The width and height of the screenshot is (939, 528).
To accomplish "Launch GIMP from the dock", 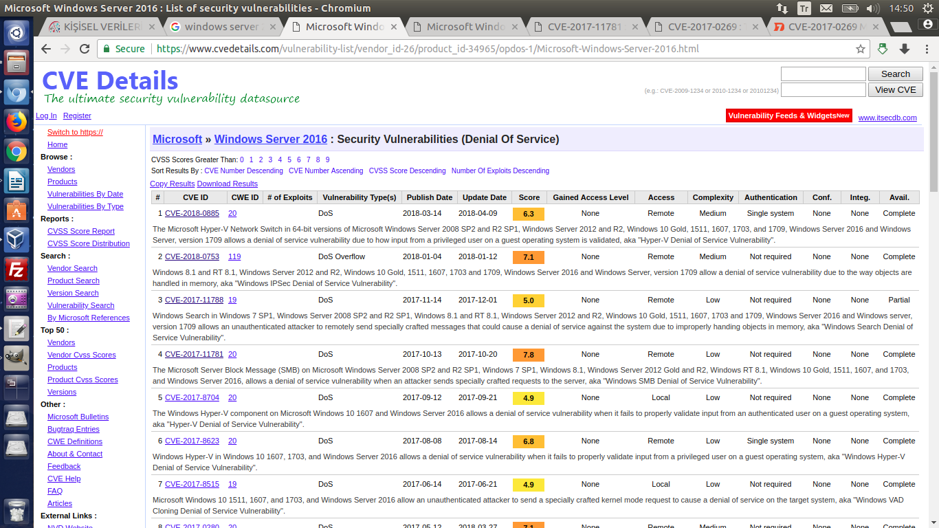I will [16, 359].
